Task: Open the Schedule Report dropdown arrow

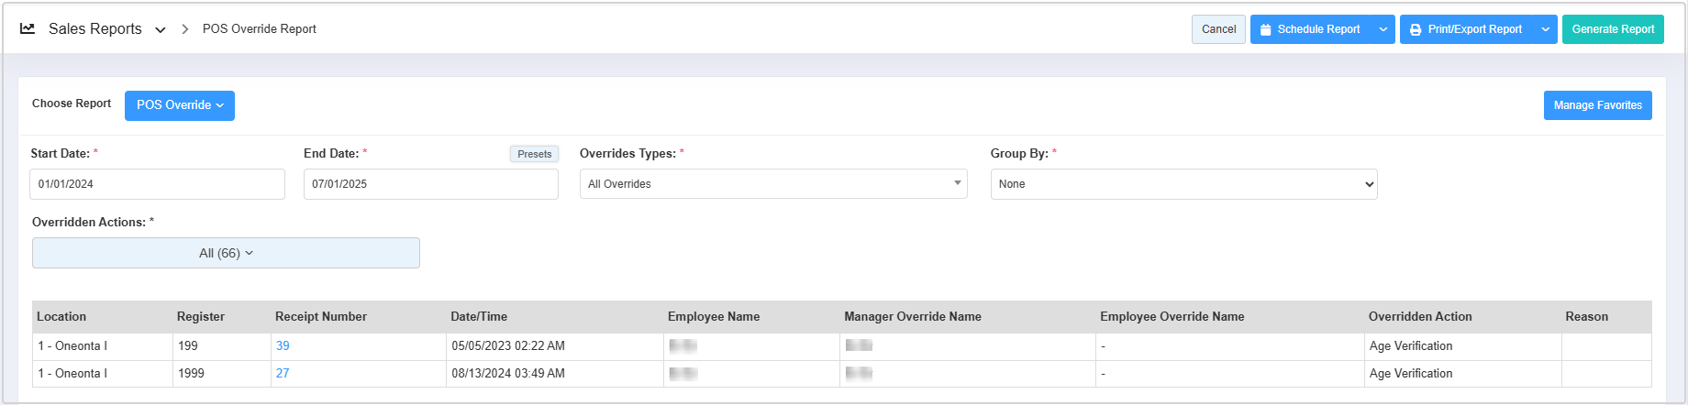Action: (x=1383, y=29)
